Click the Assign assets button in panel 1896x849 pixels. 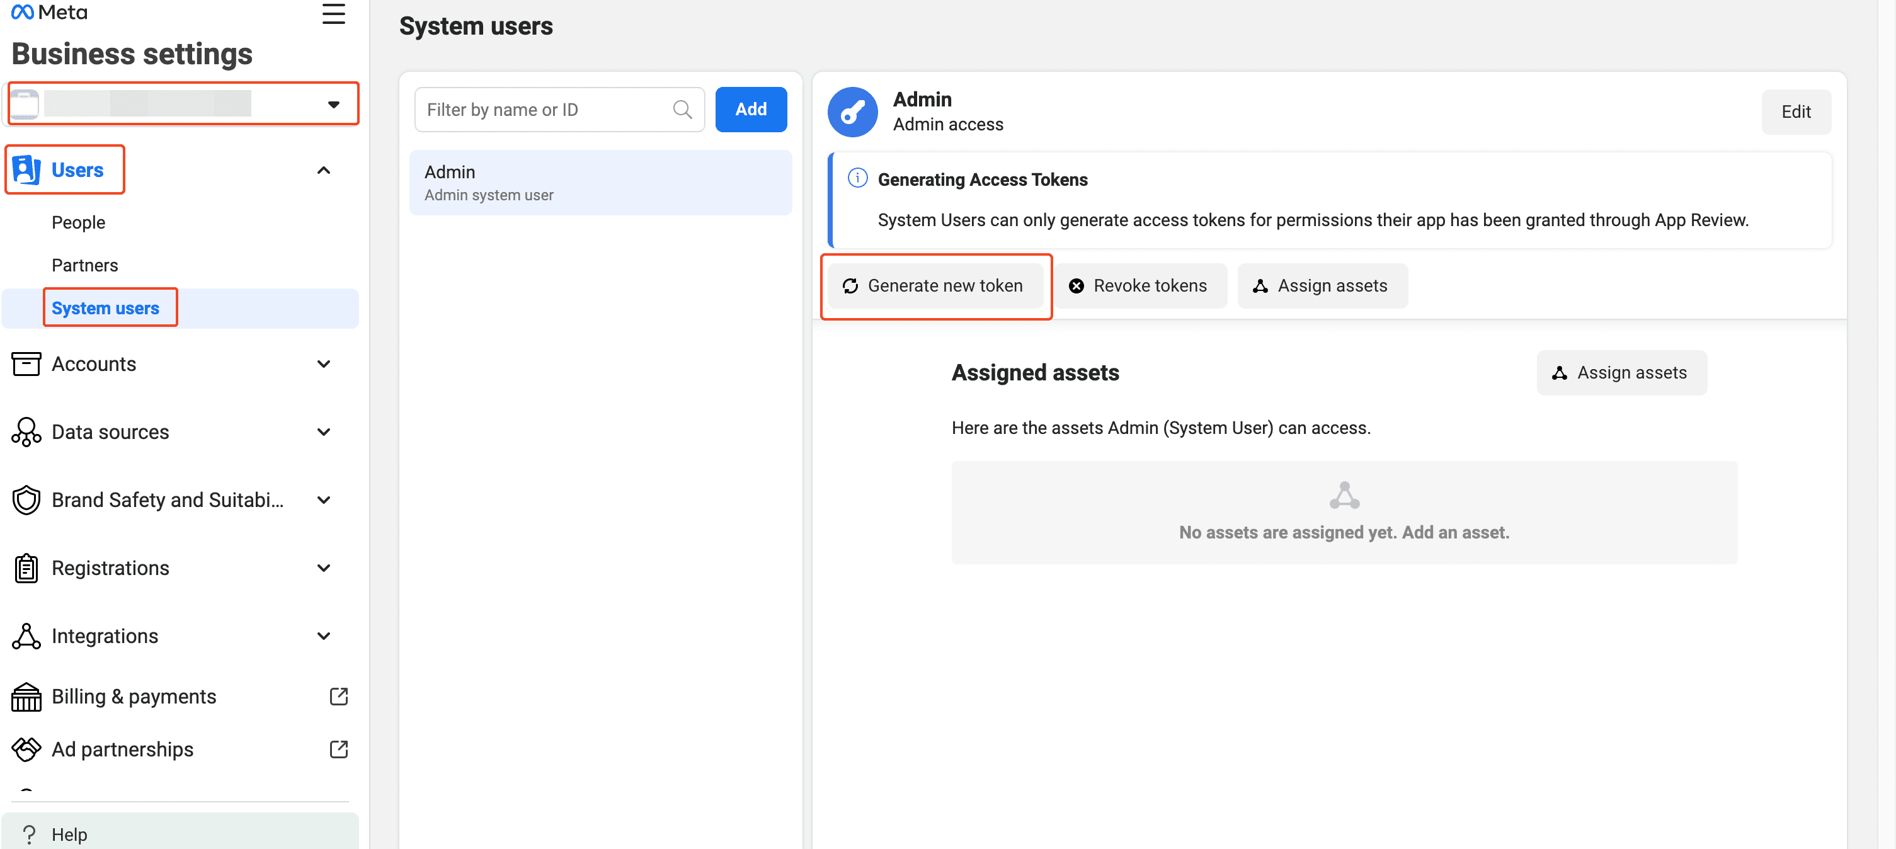(x=1620, y=372)
